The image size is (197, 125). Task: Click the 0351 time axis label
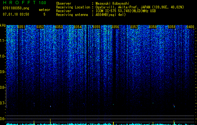[x=21, y=27]
